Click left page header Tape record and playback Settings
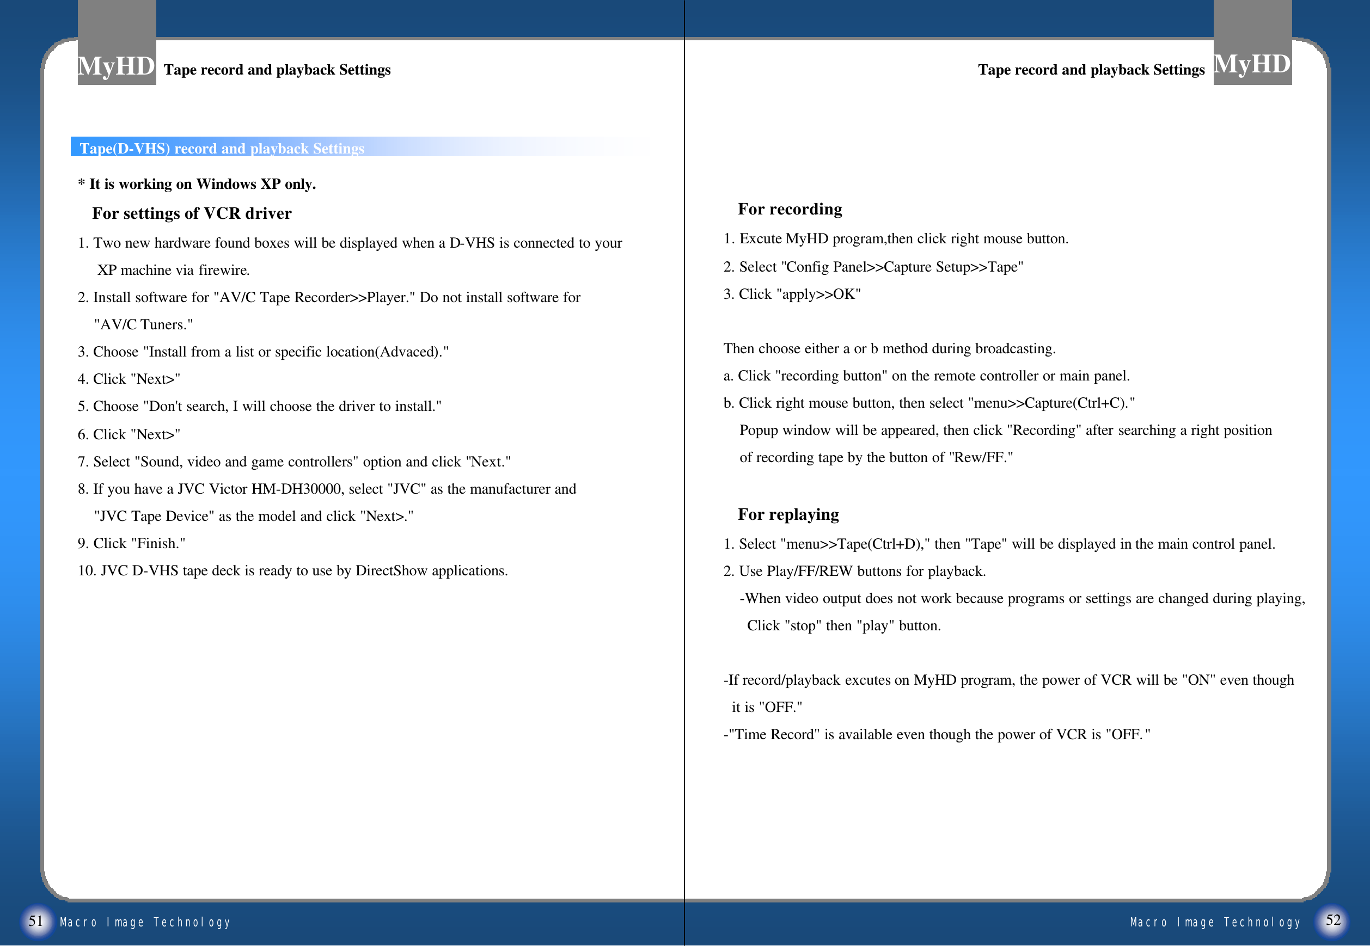This screenshot has height=946, width=1370. 277,70
